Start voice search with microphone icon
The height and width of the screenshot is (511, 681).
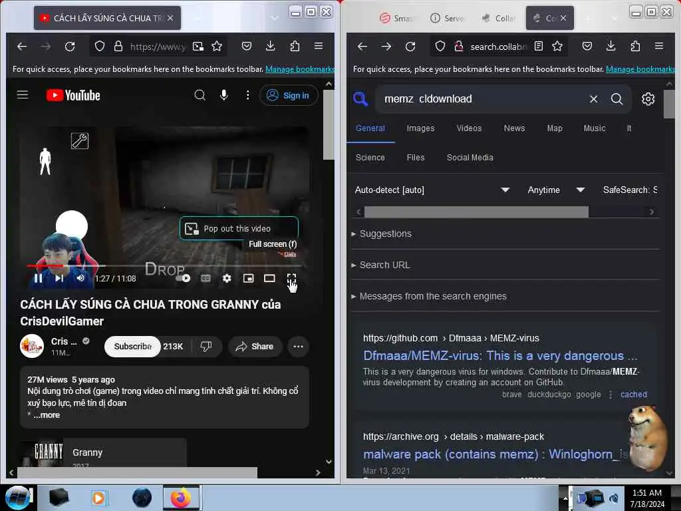[x=223, y=94]
